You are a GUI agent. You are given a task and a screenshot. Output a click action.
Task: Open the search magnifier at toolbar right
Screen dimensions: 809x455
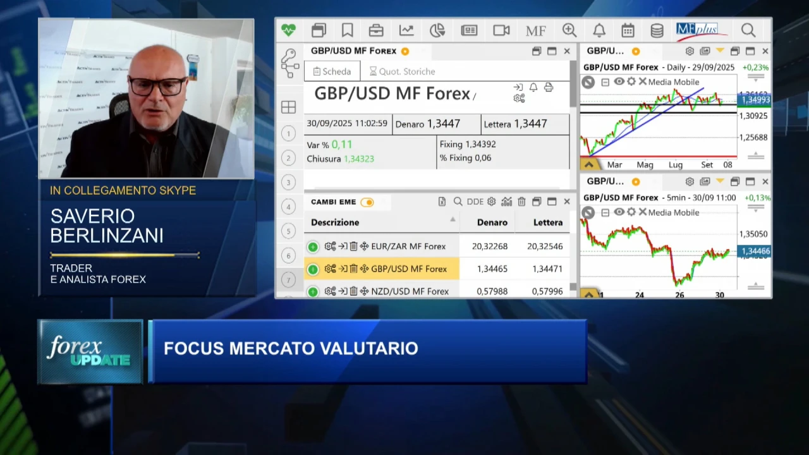pos(748,30)
